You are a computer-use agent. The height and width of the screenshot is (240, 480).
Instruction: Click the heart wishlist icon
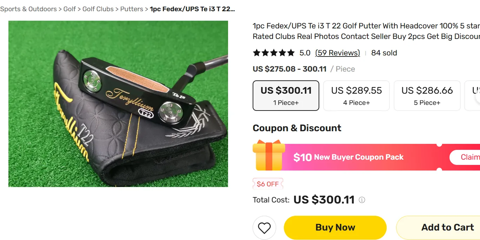(264, 228)
